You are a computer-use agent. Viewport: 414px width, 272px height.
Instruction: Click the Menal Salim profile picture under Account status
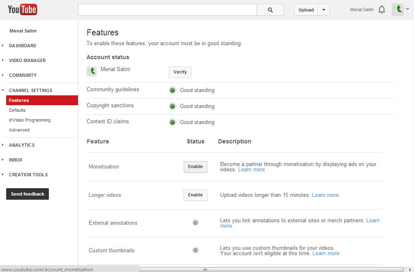(x=92, y=71)
